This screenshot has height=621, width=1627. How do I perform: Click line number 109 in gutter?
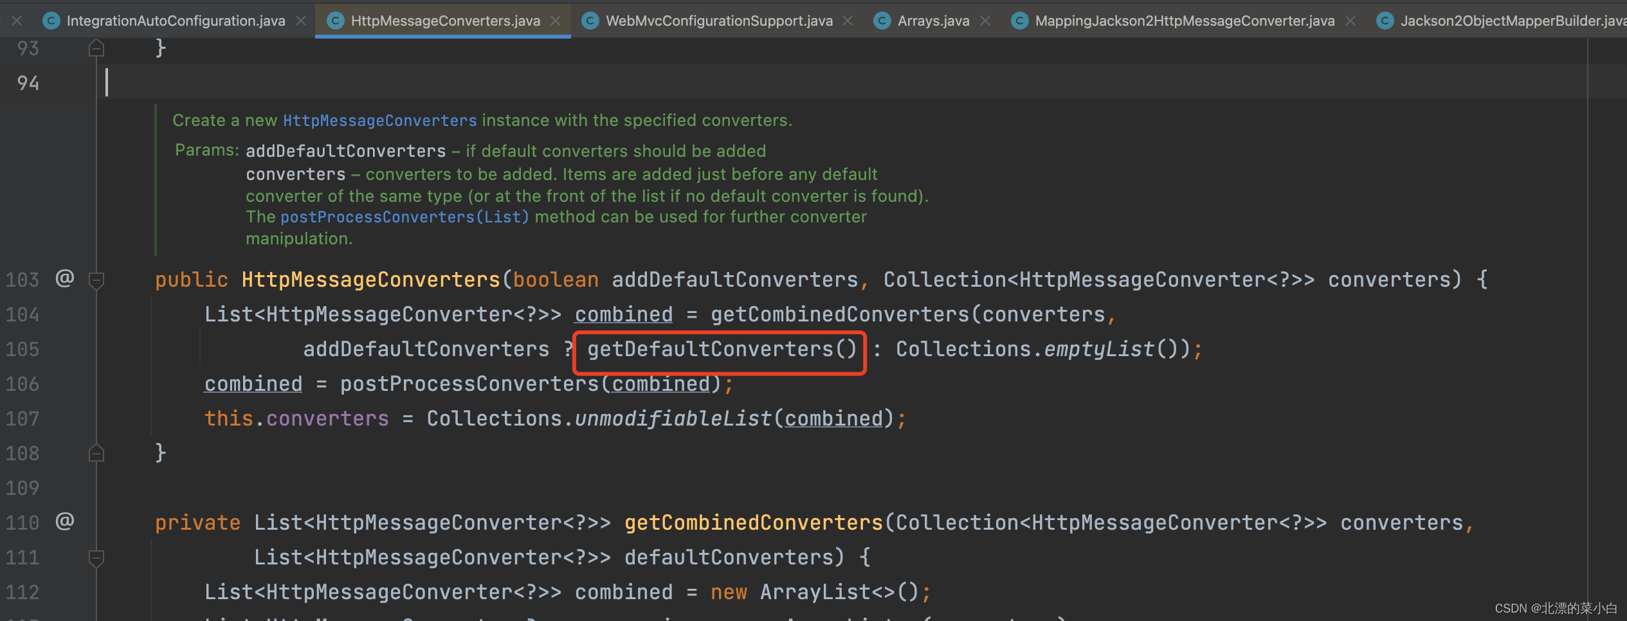(x=23, y=488)
